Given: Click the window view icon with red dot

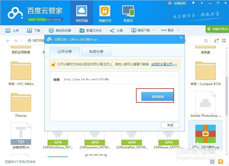Looking at the screenshot, I should click(216, 41).
